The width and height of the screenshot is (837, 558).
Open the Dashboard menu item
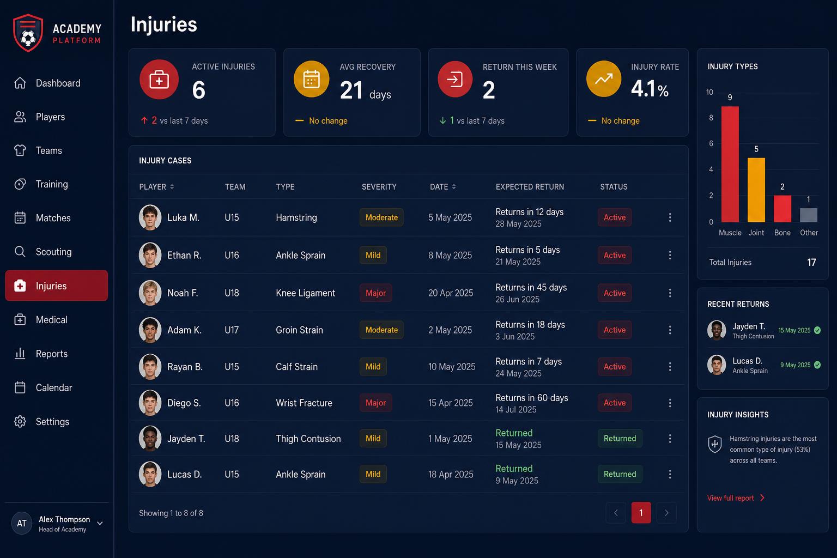click(x=57, y=83)
